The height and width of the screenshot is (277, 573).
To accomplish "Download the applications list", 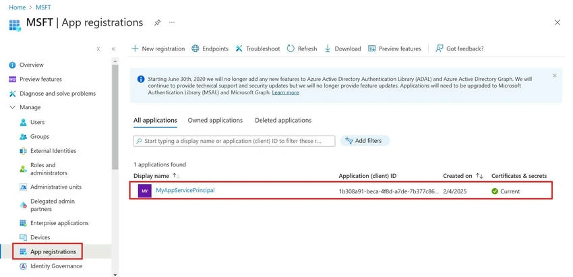I will pyautogui.click(x=342, y=49).
